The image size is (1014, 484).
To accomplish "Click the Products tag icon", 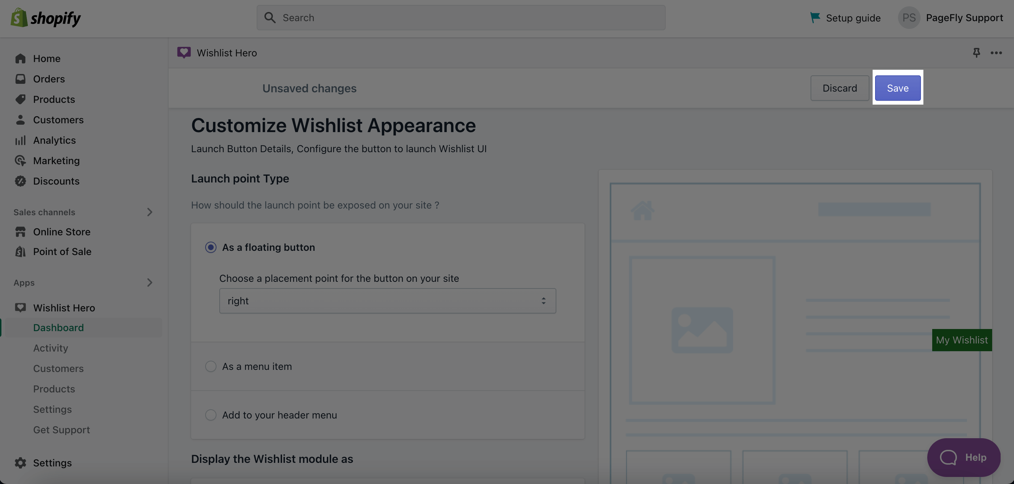I will tap(20, 99).
